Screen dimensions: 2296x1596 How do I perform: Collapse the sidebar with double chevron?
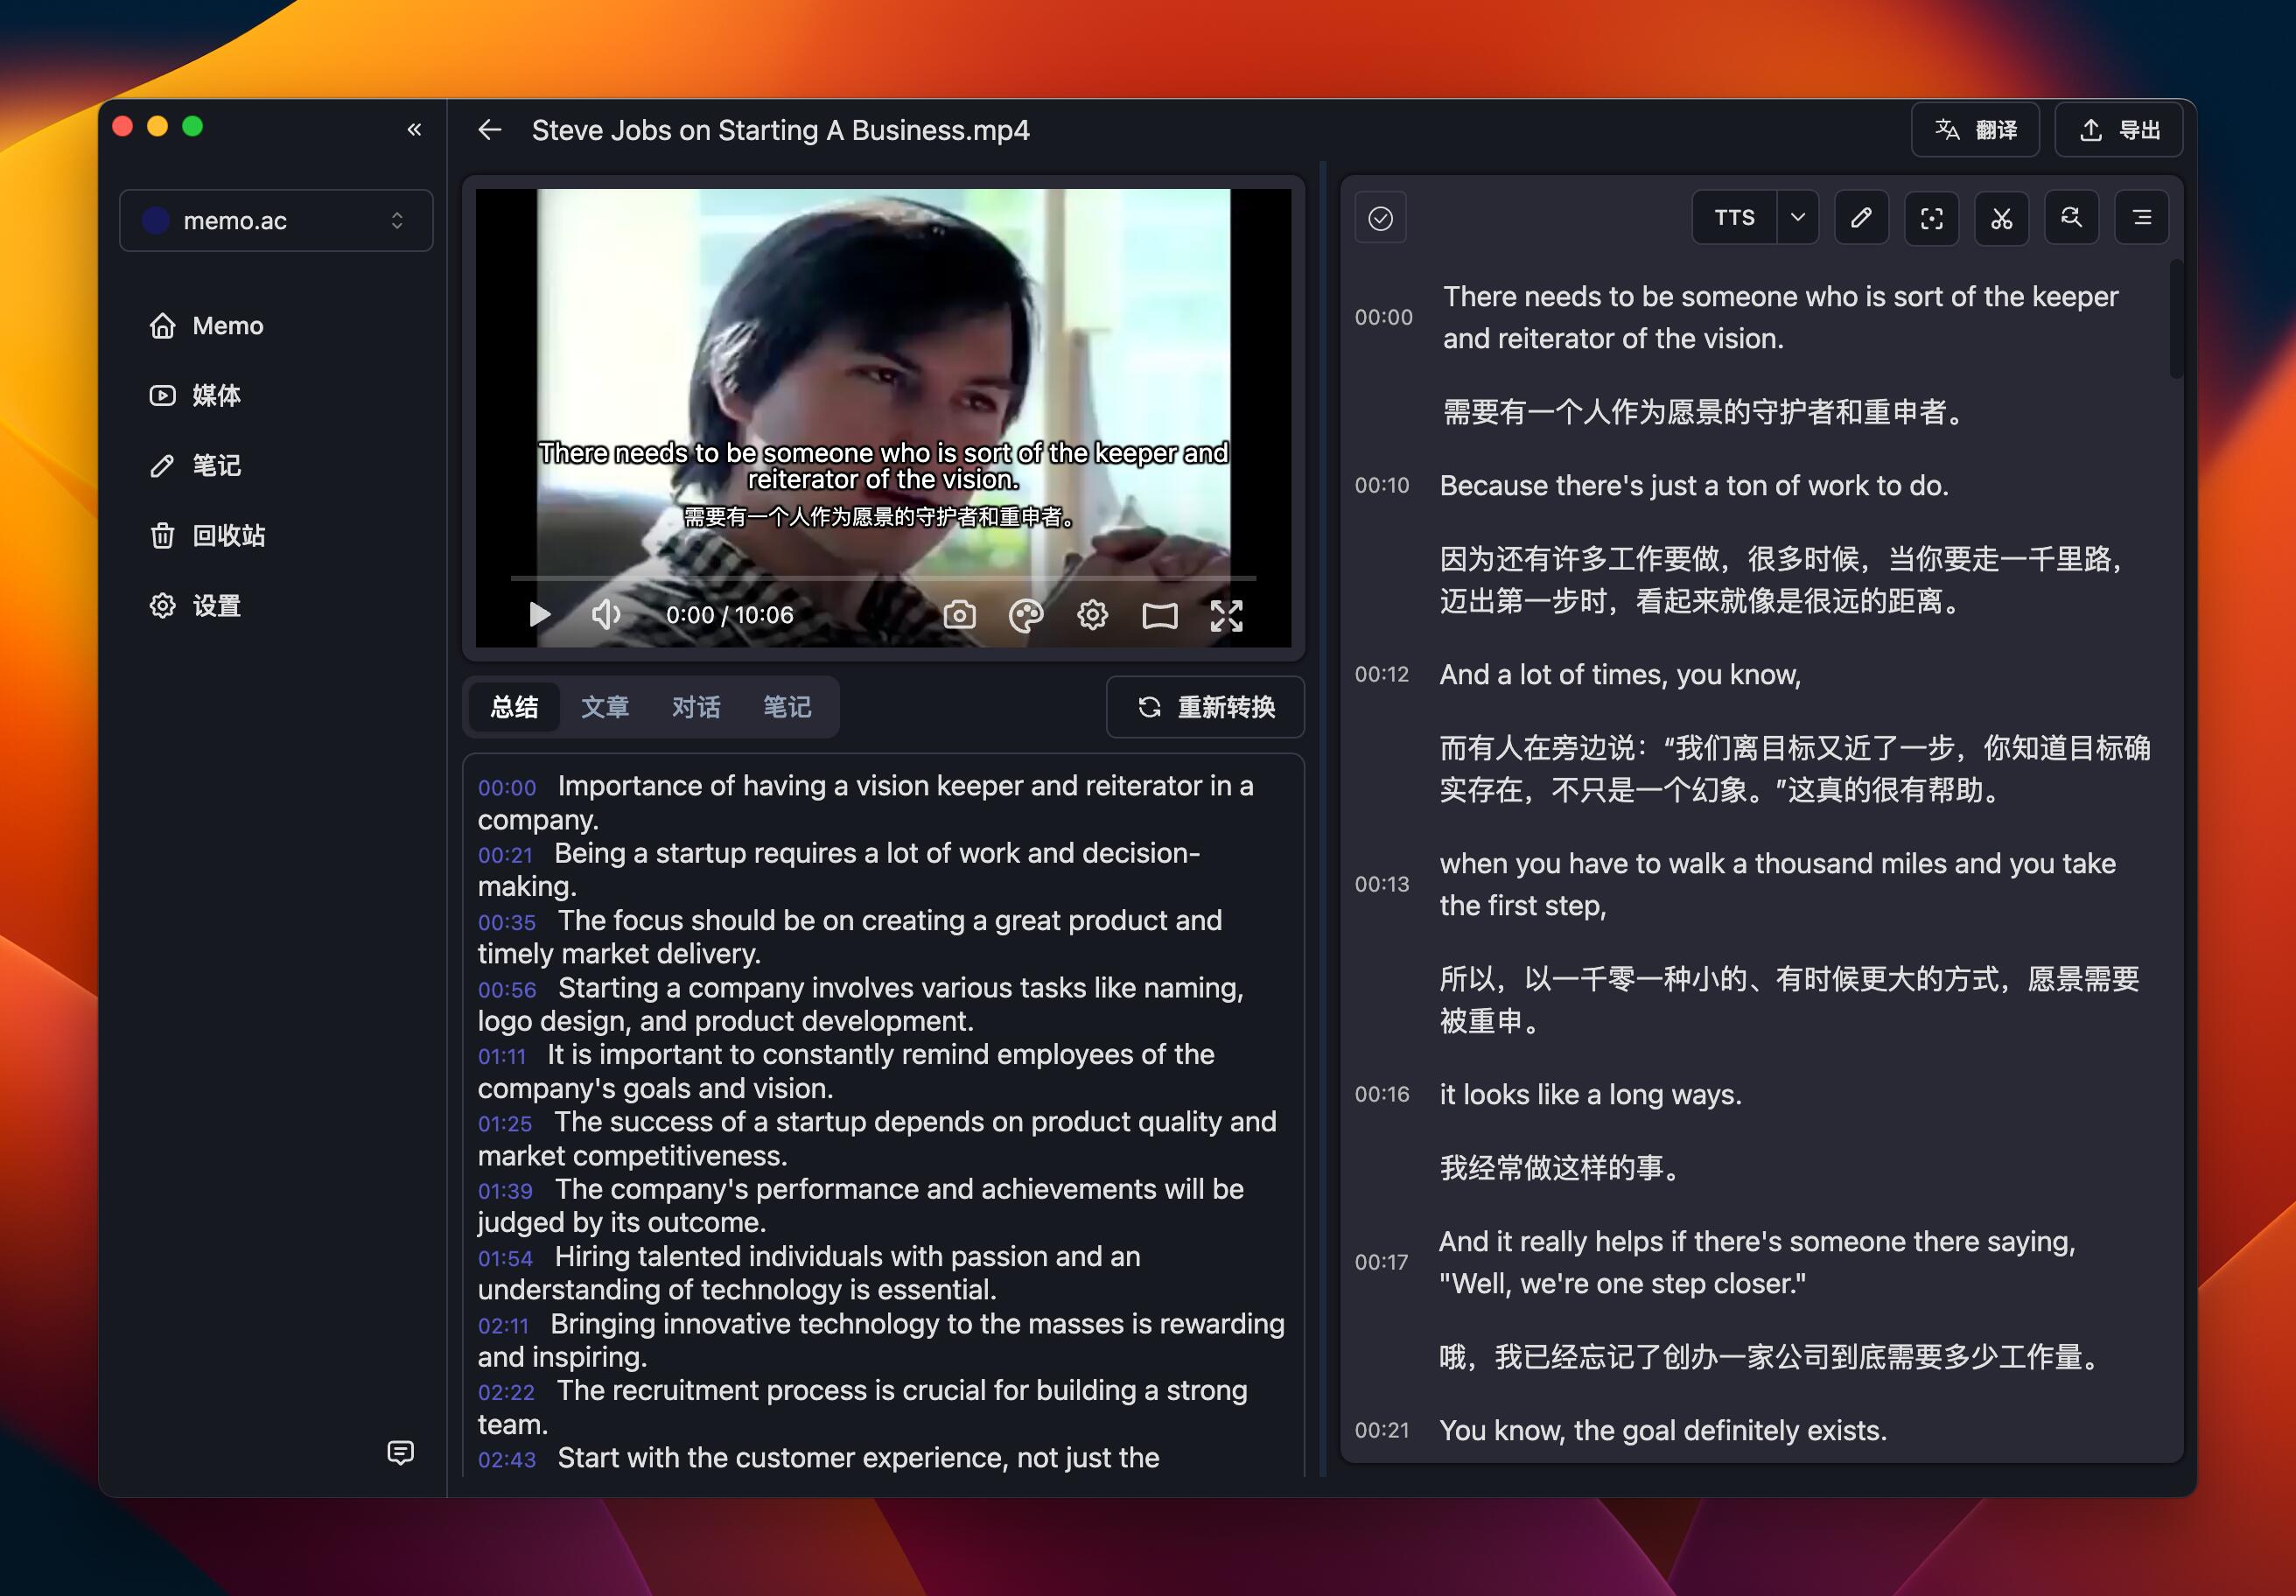click(x=414, y=130)
